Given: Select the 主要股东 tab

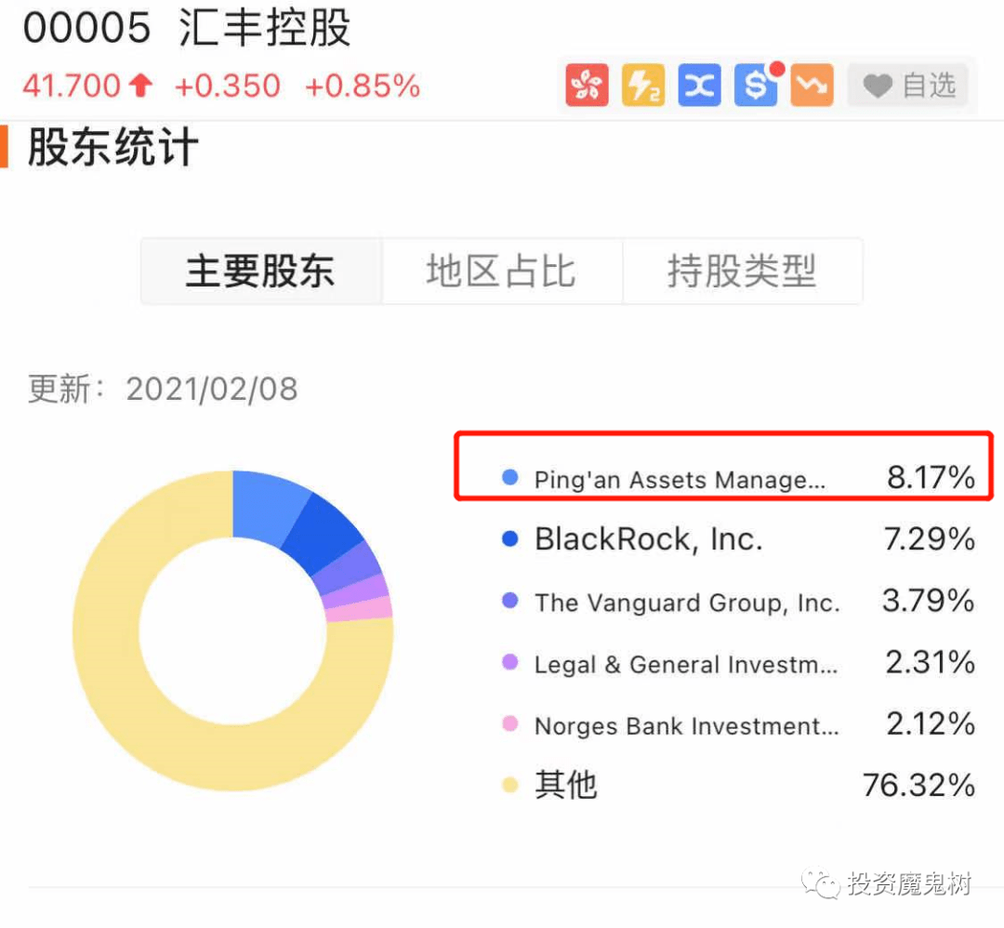Looking at the screenshot, I should (x=261, y=271).
